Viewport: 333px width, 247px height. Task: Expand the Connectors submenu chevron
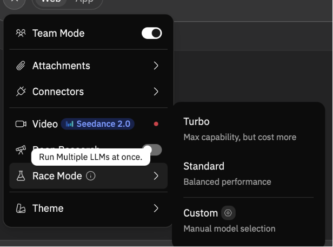coord(156,92)
